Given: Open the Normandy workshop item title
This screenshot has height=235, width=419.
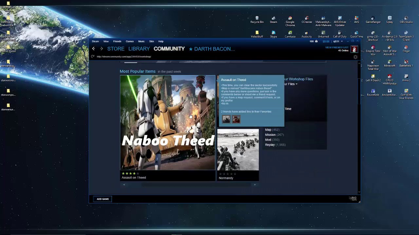Looking at the screenshot, I should click(x=226, y=178).
